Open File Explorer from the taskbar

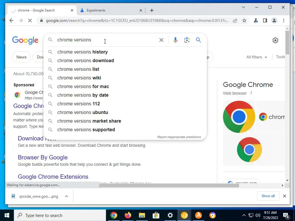(x=142, y=215)
